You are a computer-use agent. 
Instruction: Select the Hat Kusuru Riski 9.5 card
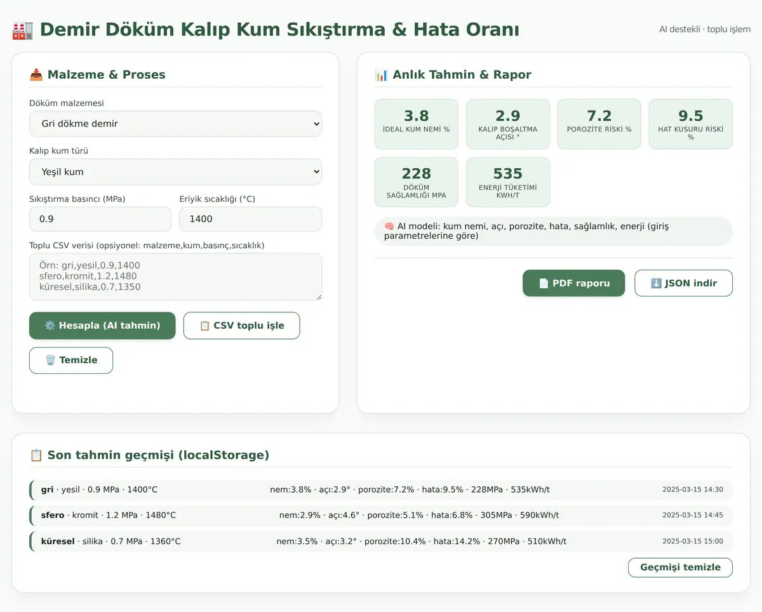691,124
